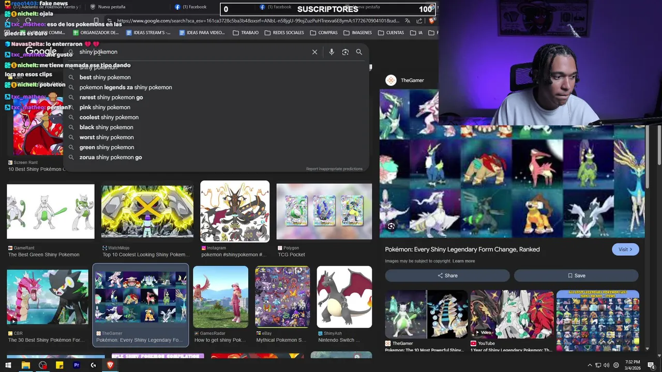Switch to the first (1) Facebook tab

coord(191,7)
